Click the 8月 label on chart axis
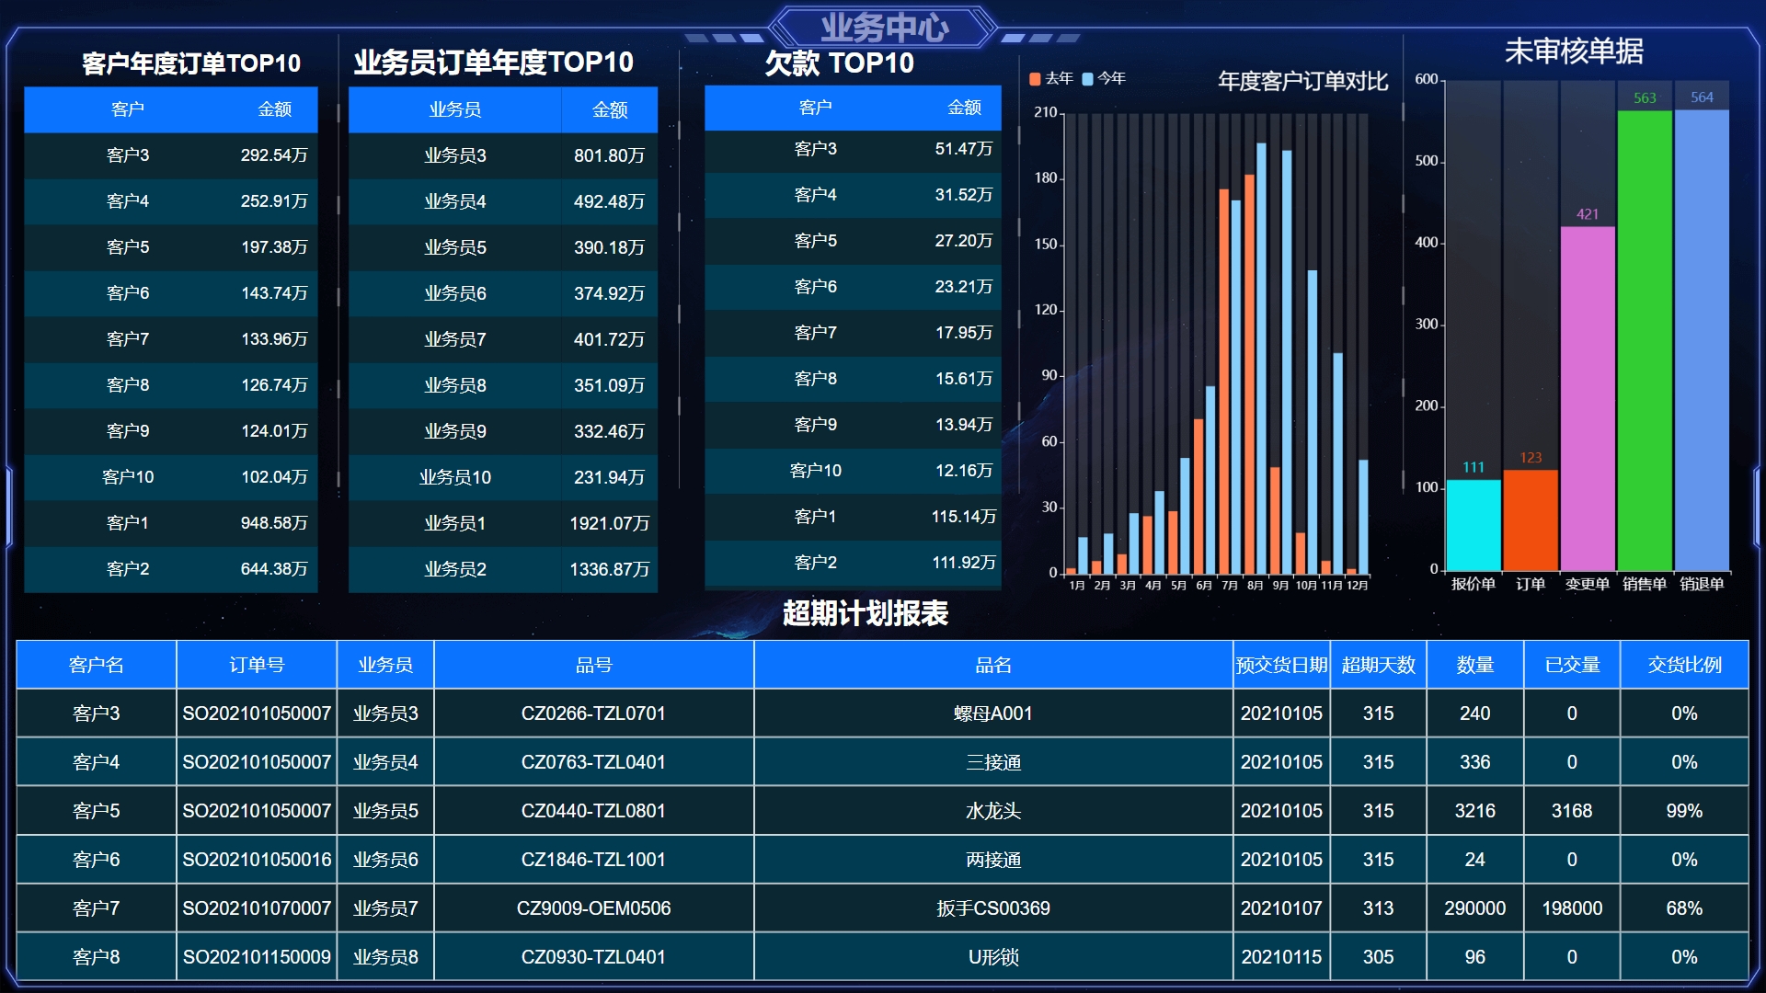Screen dimensions: 1766x993 click(1255, 586)
